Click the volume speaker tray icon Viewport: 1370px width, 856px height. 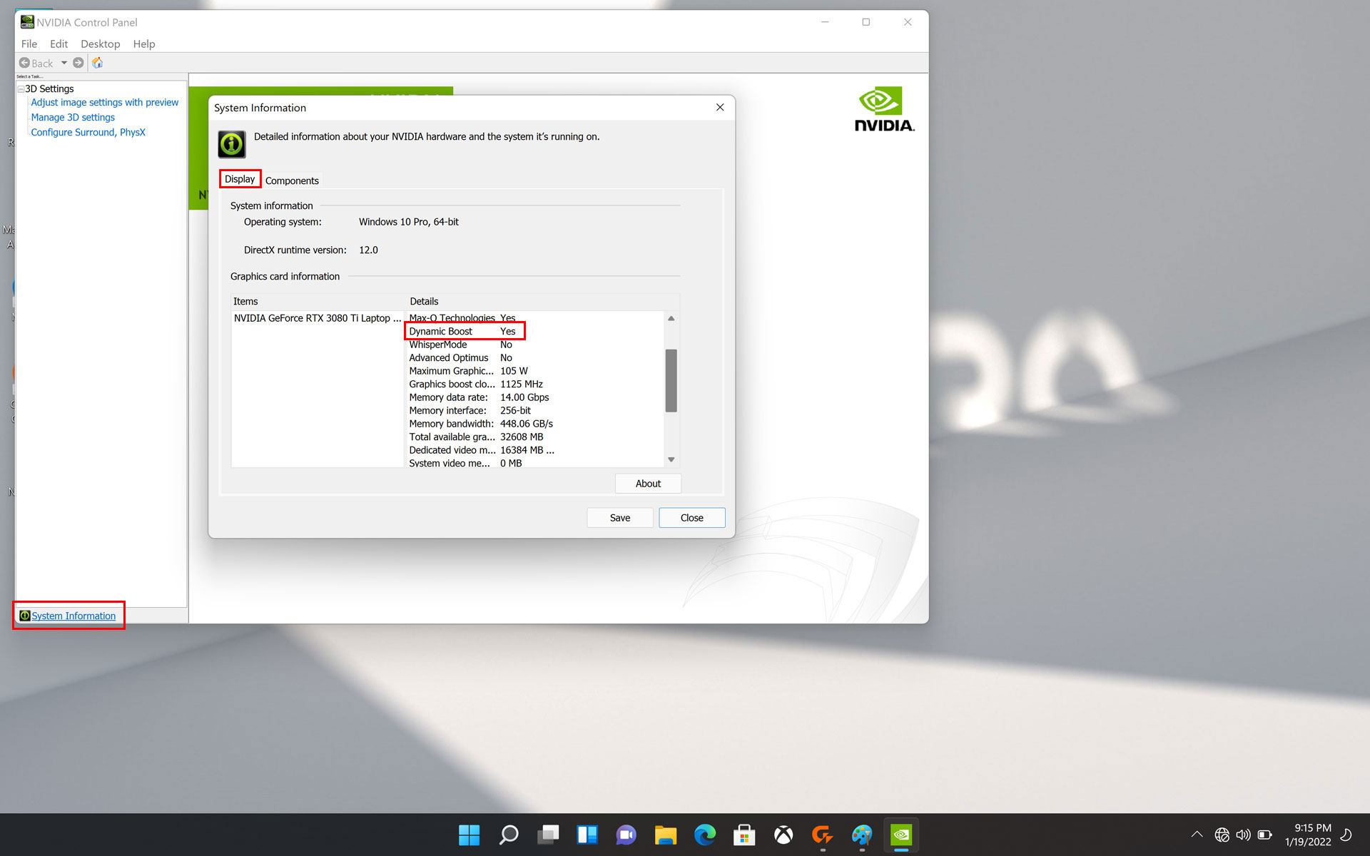click(1243, 835)
